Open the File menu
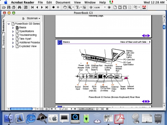 [x=40, y=2]
